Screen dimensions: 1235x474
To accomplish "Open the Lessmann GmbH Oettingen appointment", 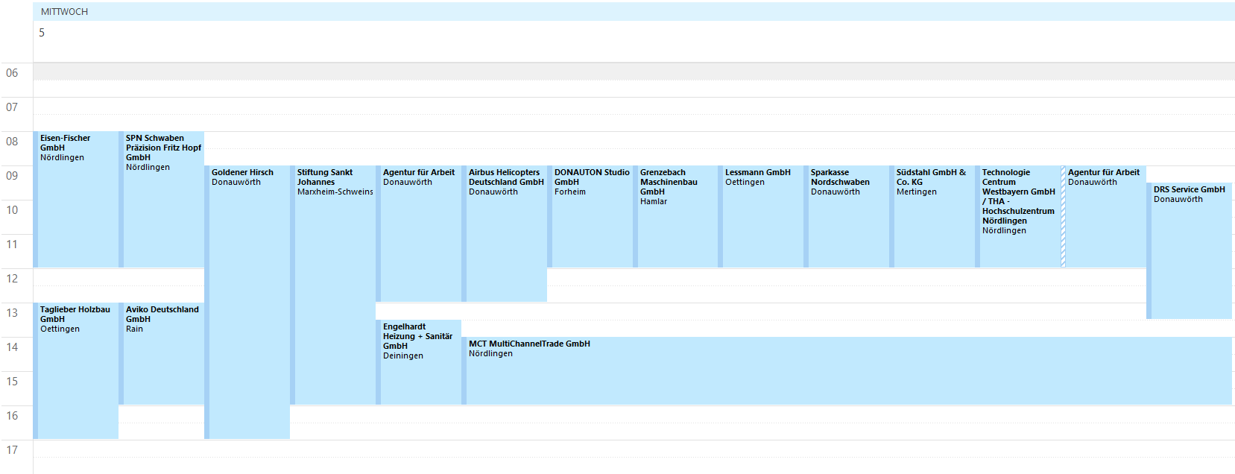I will [x=761, y=216].
